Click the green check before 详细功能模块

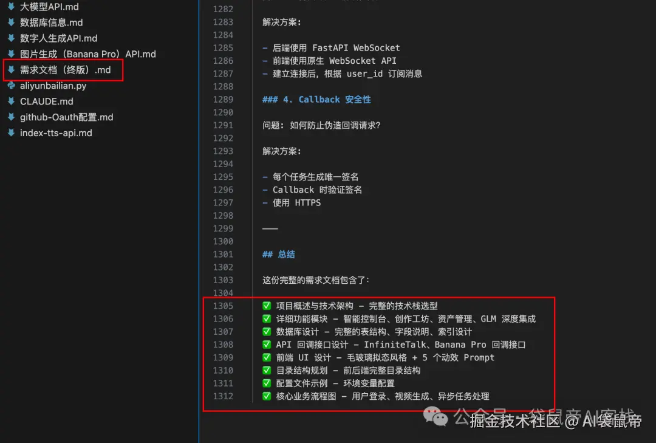tap(267, 318)
